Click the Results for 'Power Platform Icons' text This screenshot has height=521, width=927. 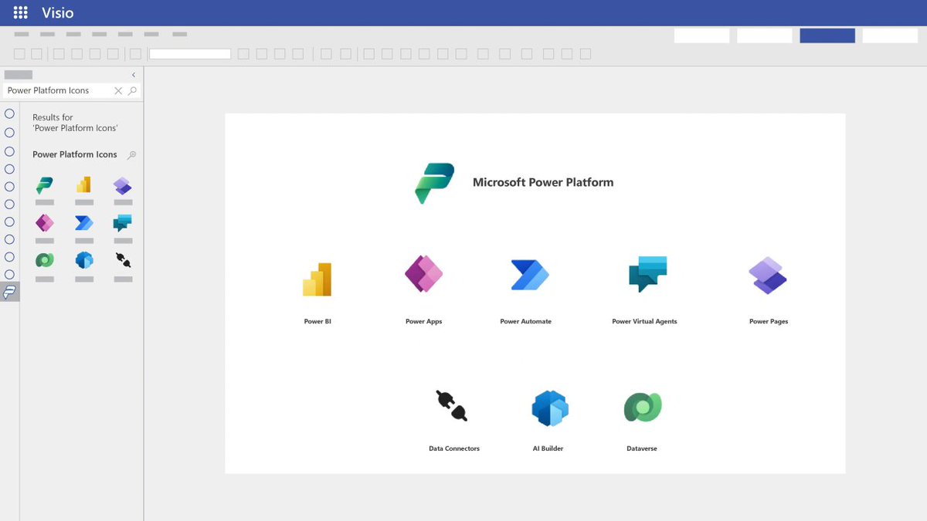(x=75, y=123)
